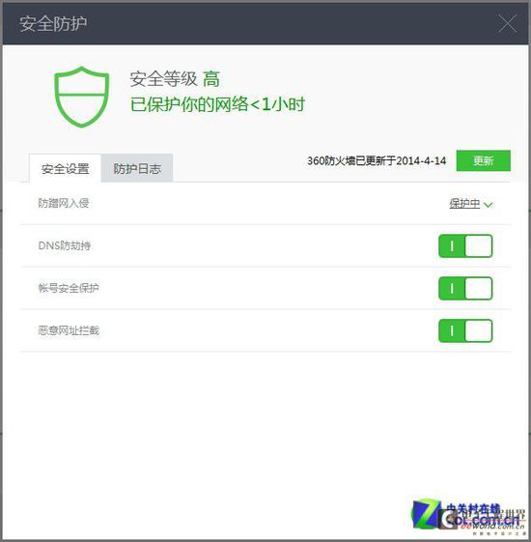
Task: Open the 保护中 status link
Action: click(464, 204)
